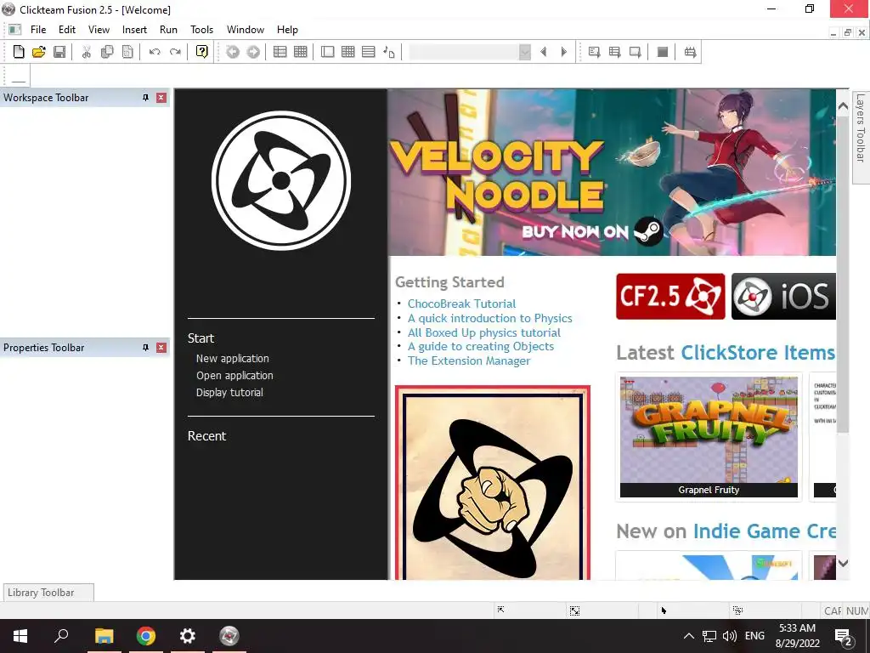Open the Frame editor icon
Image resolution: width=870 pixels, height=653 pixels.
(328, 52)
